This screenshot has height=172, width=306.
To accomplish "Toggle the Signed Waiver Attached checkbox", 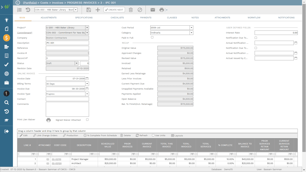I will point(87,119).
